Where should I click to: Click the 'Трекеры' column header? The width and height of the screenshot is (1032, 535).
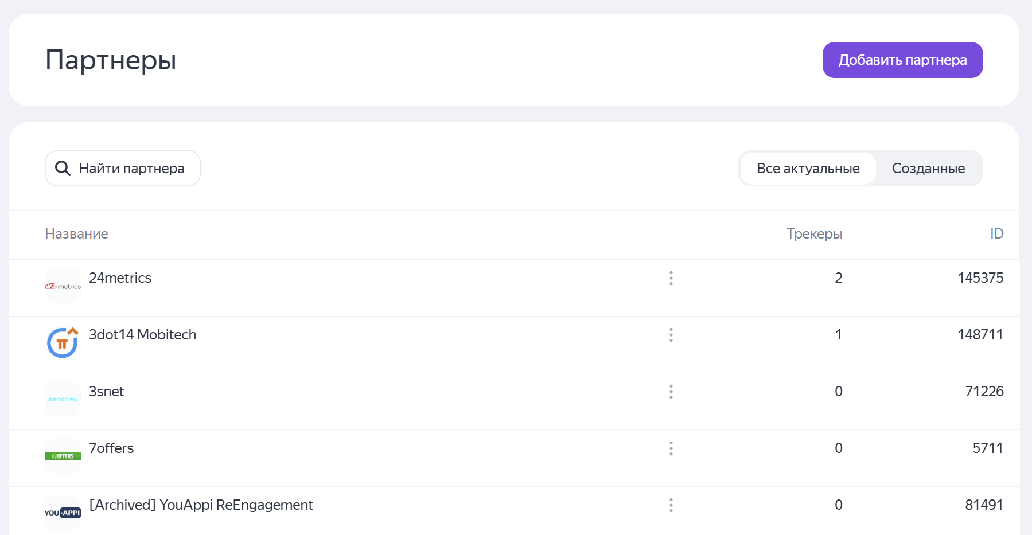(814, 234)
